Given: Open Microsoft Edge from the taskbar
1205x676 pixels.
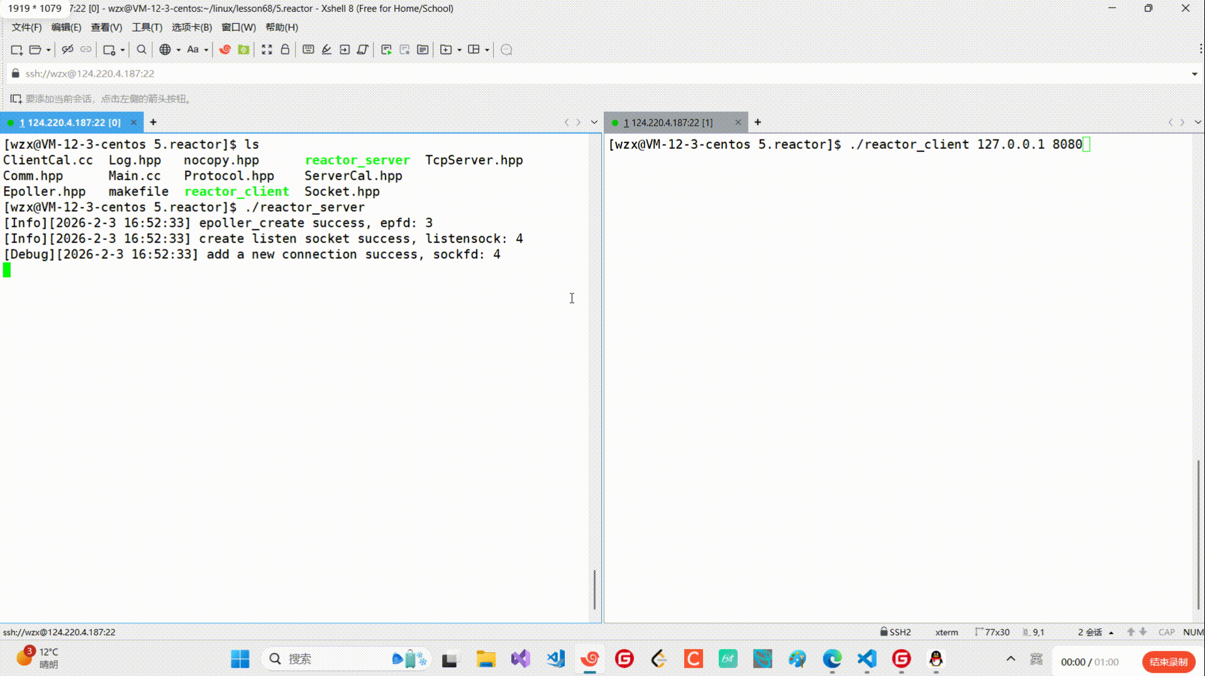Looking at the screenshot, I should [x=831, y=659].
